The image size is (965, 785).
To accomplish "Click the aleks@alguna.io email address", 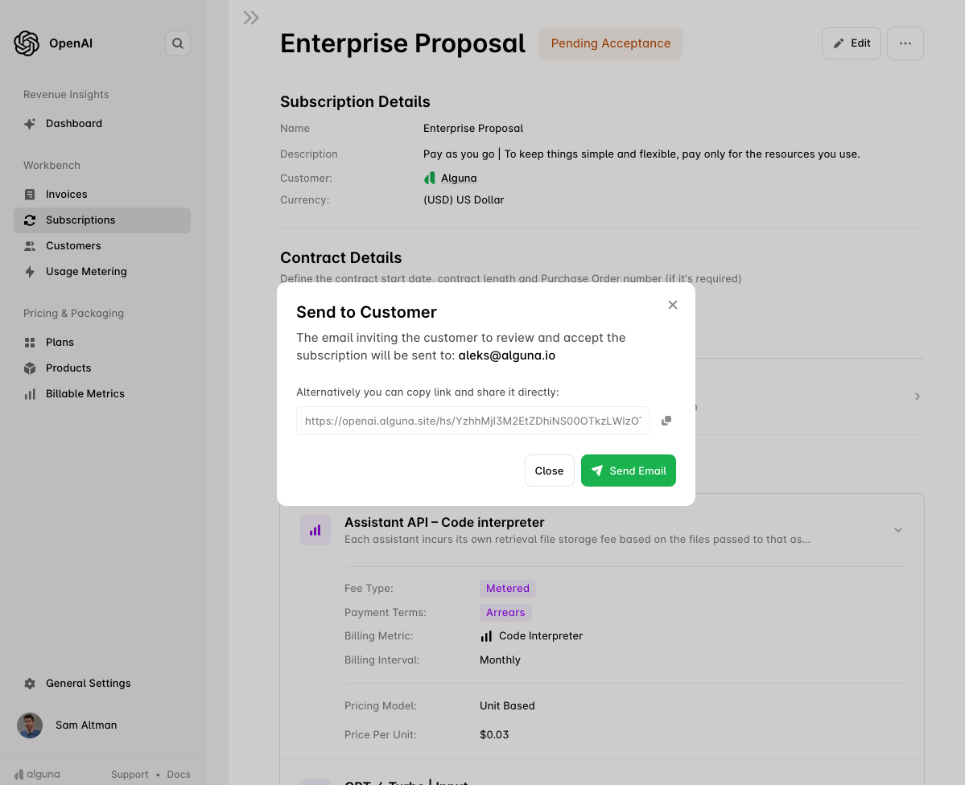I will (x=506, y=356).
